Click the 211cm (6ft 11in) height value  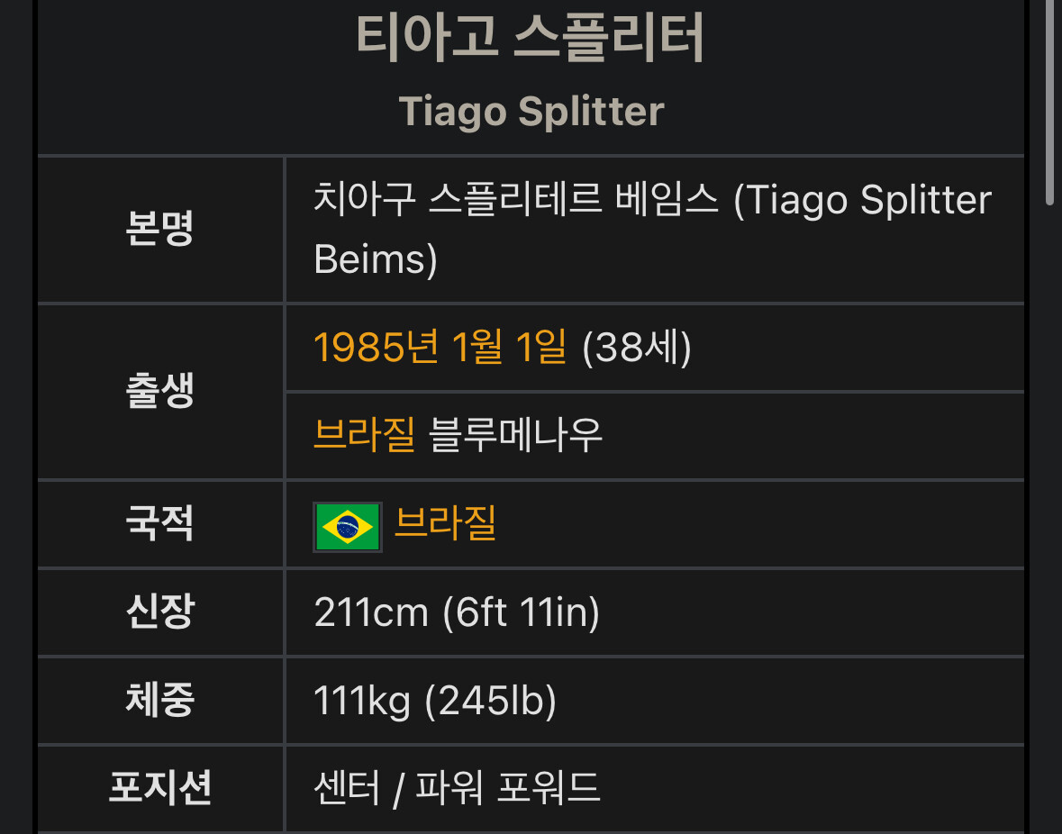coord(457,612)
